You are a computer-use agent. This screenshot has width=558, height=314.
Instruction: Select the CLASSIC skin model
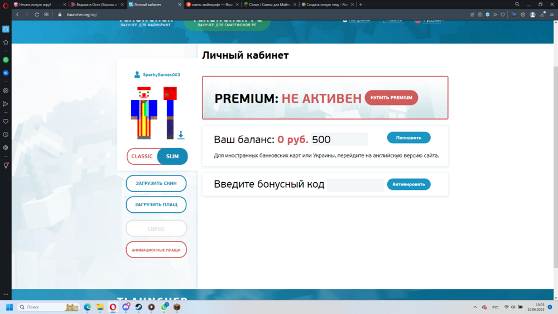[142, 156]
